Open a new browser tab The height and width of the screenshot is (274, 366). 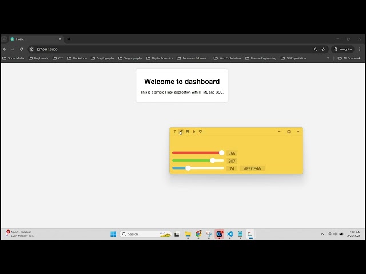click(x=69, y=39)
